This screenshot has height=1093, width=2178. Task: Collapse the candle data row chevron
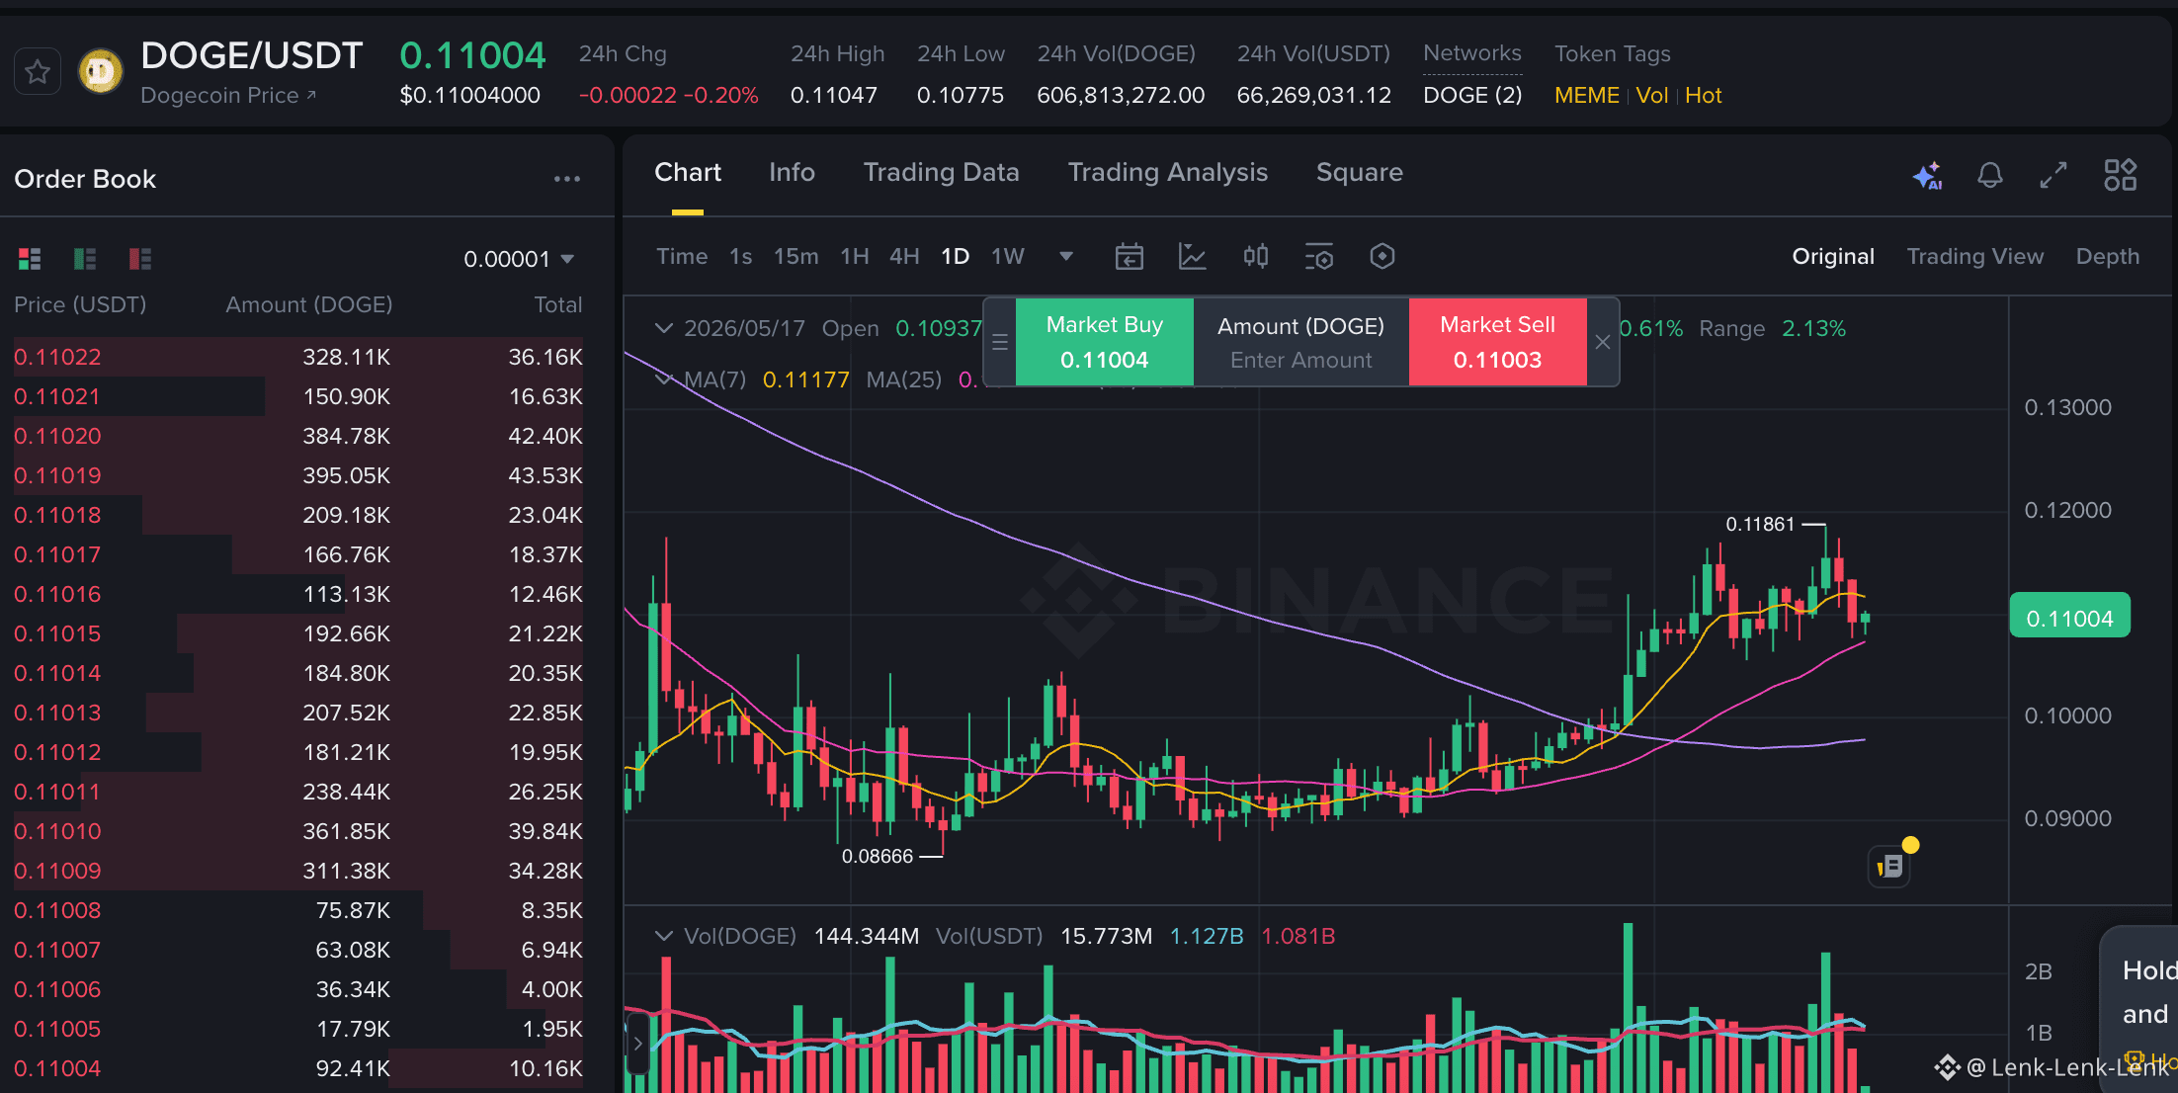tap(664, 328)
